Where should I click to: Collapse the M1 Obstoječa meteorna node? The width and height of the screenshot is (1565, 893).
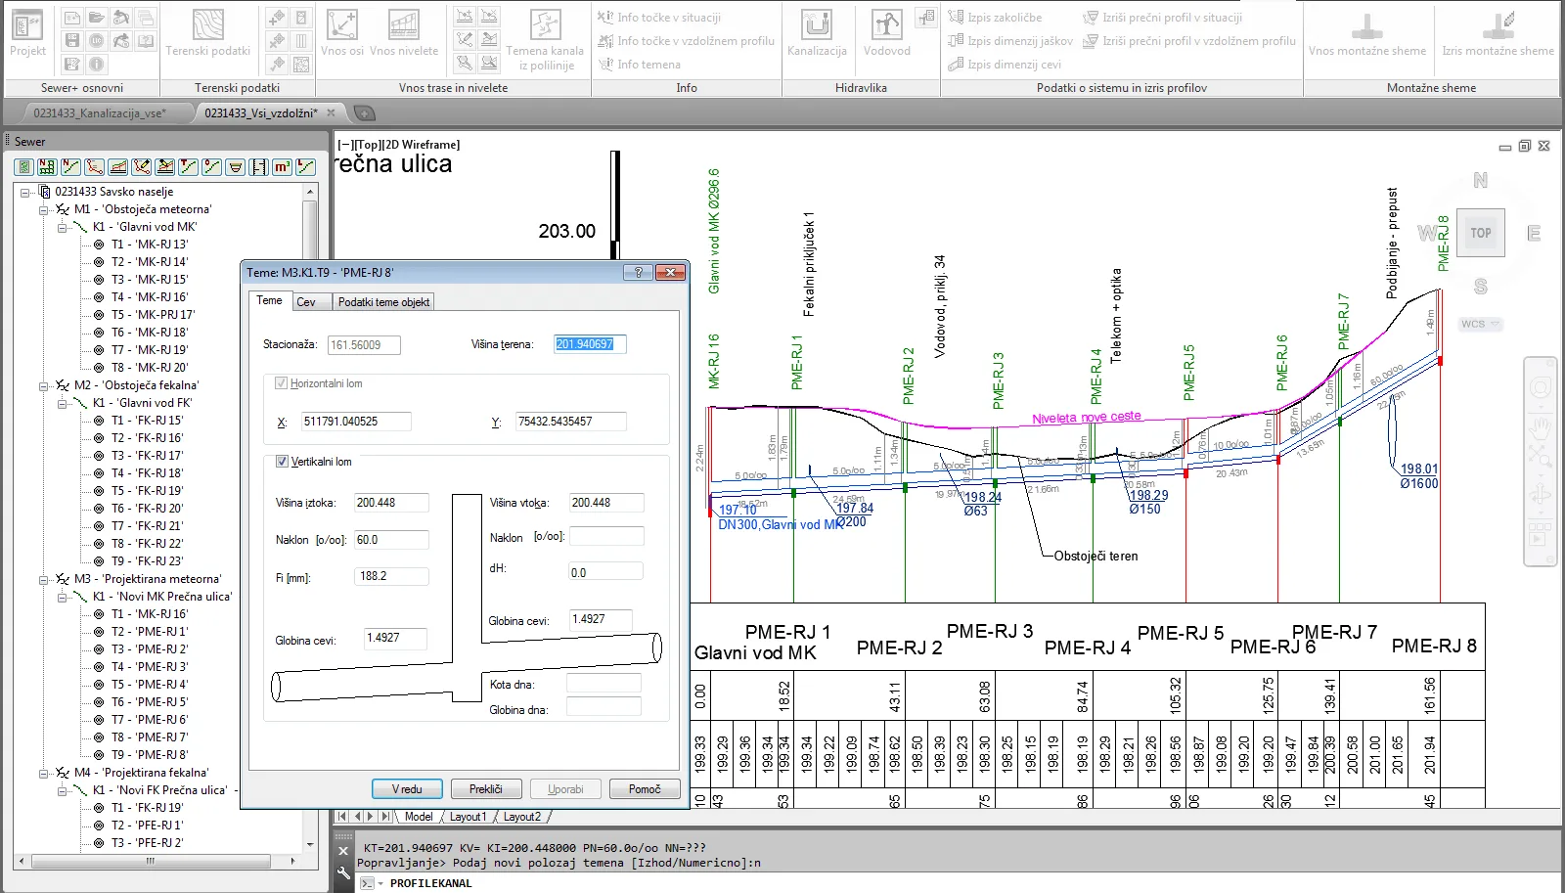pyautogui.click(x=44, y=209)
